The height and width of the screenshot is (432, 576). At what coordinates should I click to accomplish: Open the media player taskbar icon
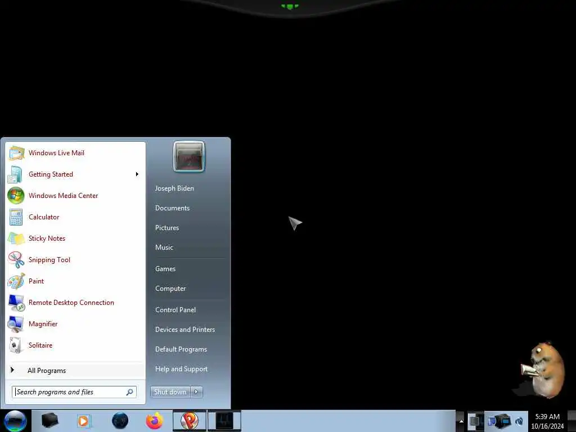[84, 421]
